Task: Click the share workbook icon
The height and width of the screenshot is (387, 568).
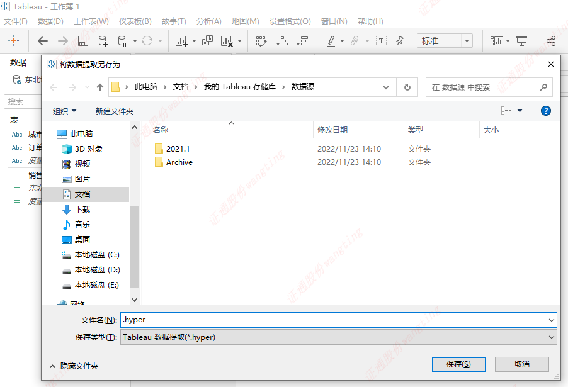Action: (x=551, y=41)
